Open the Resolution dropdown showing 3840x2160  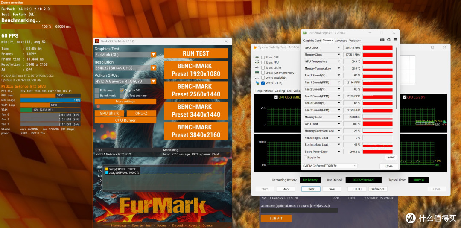point(153,68)
